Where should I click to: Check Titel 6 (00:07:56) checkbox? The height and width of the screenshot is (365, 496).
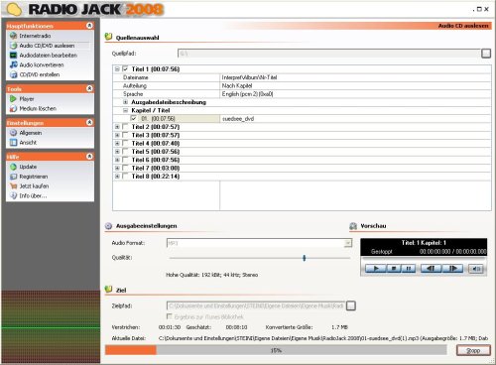pos(125,160)
